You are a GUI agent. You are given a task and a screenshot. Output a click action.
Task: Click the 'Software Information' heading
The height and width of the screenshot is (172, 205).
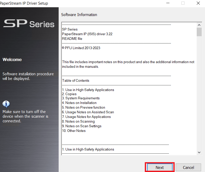[x=79, y=15]
